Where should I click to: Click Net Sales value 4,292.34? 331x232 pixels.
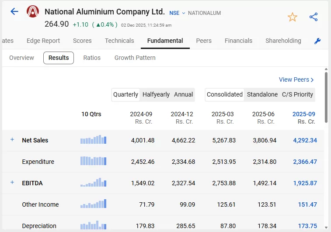305,140
